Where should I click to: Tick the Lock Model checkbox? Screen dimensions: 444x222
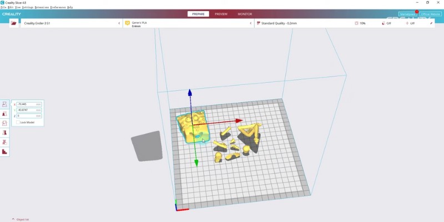18,122
